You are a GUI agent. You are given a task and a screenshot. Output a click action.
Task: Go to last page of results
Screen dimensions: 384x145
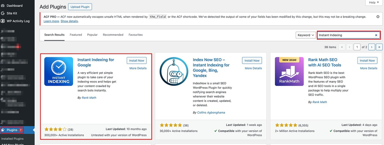click(x=379, y=47)
